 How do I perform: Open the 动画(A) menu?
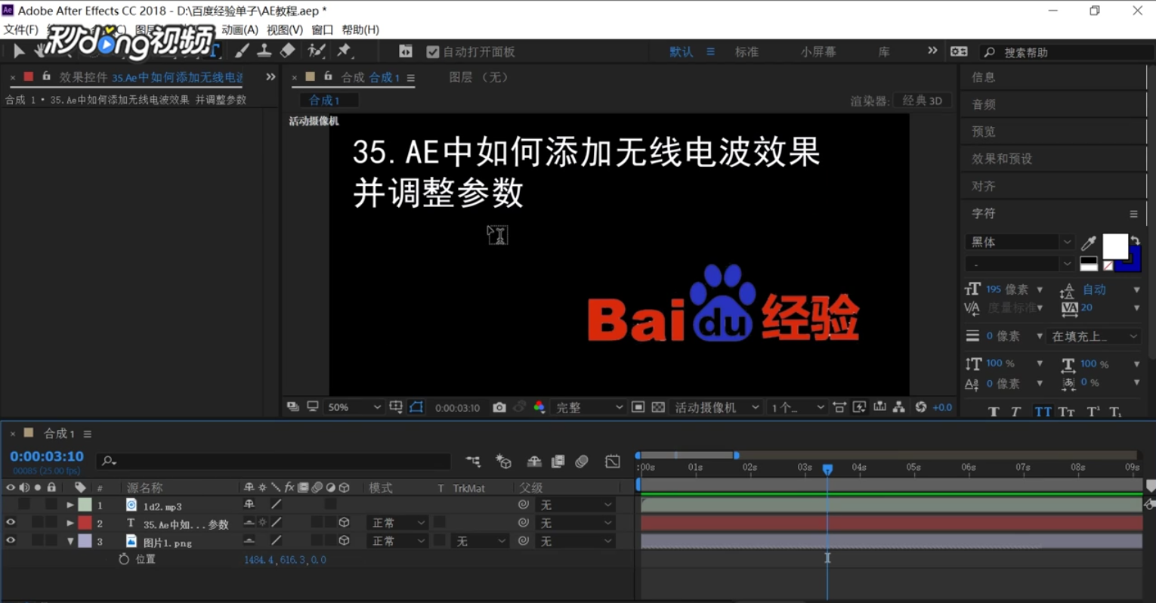point(240,29)
